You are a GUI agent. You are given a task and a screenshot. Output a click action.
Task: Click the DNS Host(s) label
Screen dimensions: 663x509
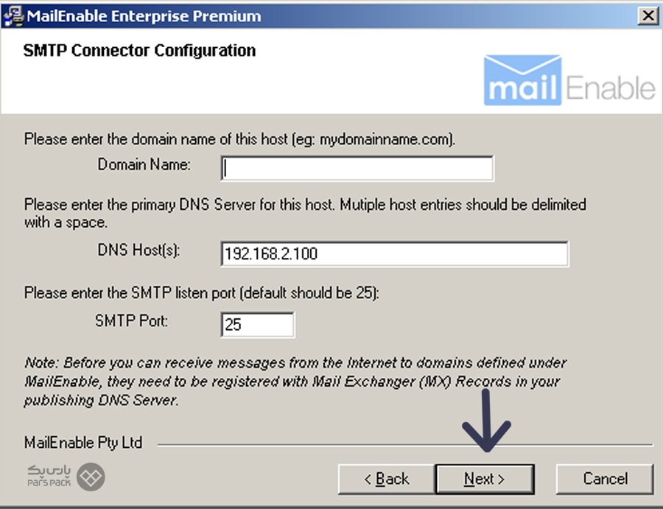(138, 250)
